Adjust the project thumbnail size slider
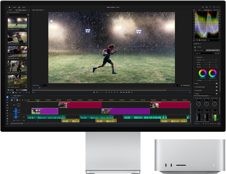Screen dimensions: 226x174 (x=22, y=93)
